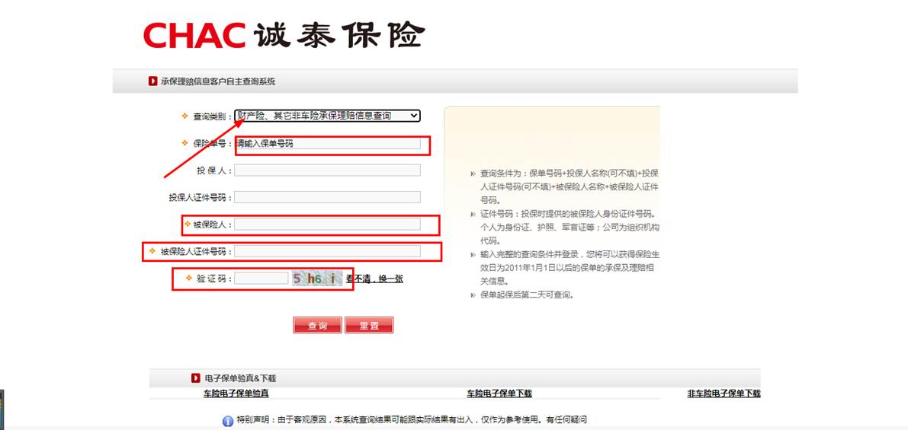Click the 承保理赔信息客户自主查询系统 heading text
This screenshot has height=430, width=908.
click(x=218, y=82)
